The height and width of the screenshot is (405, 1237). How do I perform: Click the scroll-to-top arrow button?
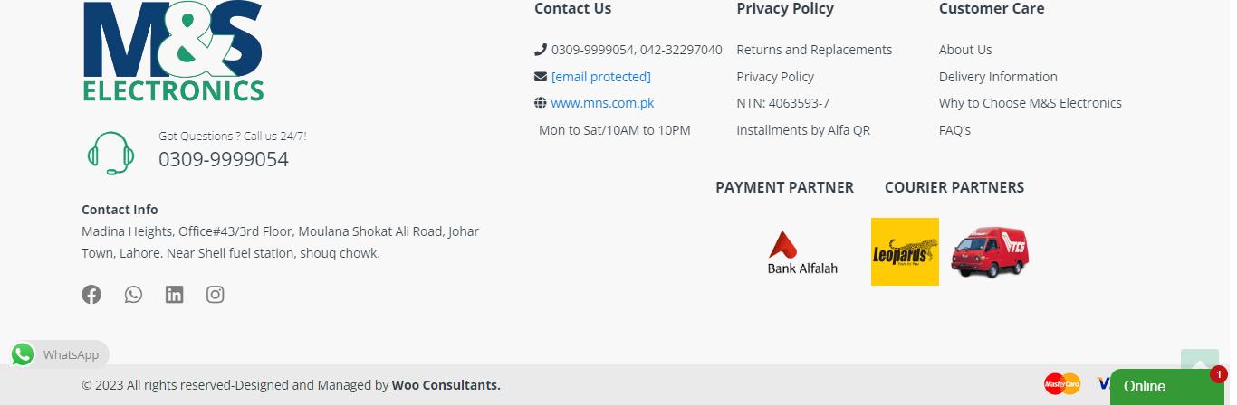coord(1199,362)
